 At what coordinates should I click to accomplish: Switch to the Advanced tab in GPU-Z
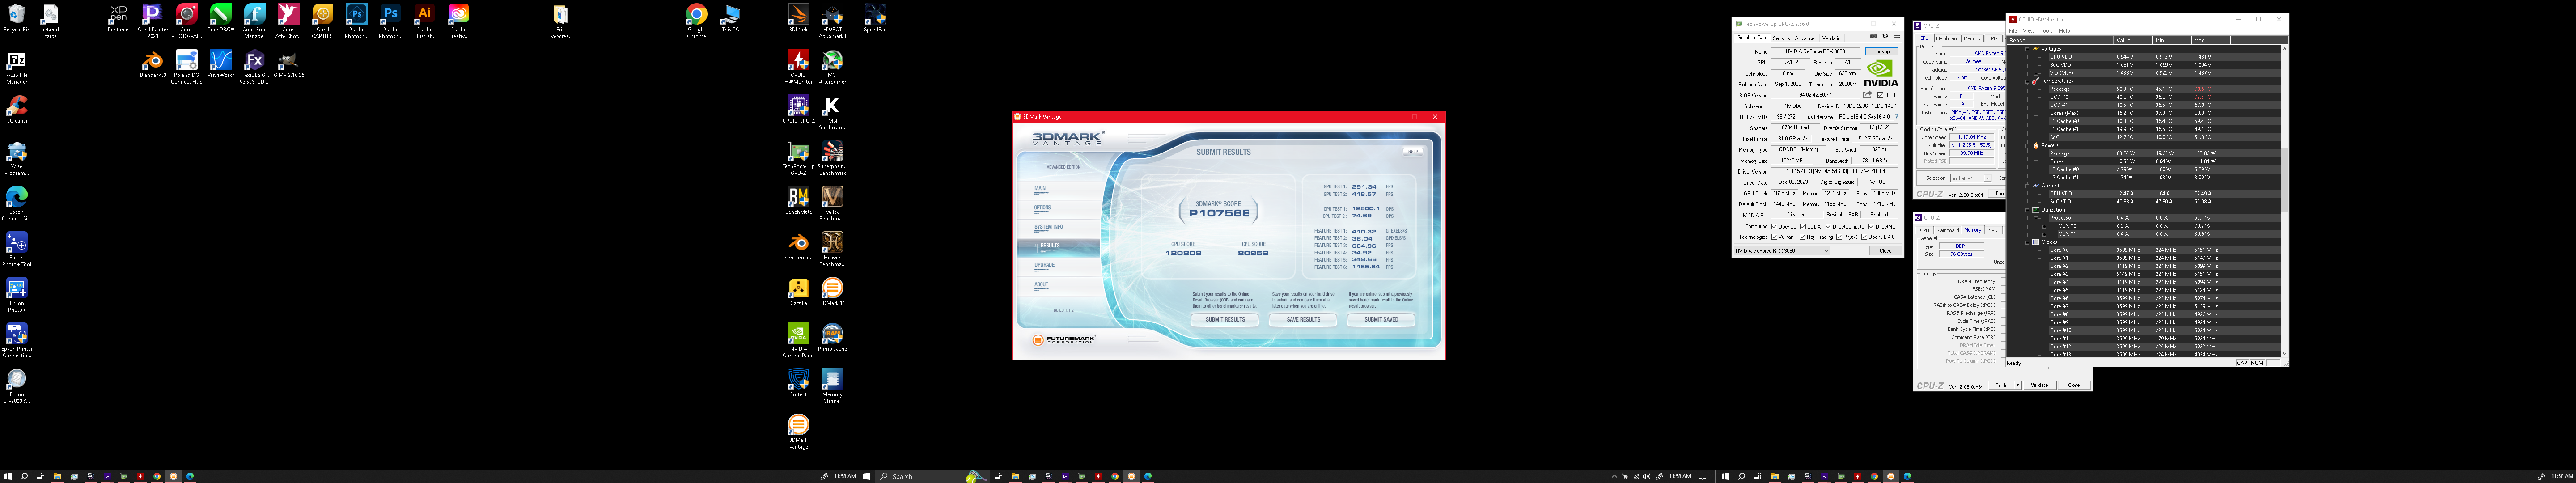pyautogui.click(x=1806, y=38)
